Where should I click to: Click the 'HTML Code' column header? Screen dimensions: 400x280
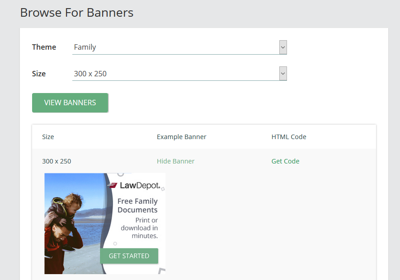coord(289,137)
